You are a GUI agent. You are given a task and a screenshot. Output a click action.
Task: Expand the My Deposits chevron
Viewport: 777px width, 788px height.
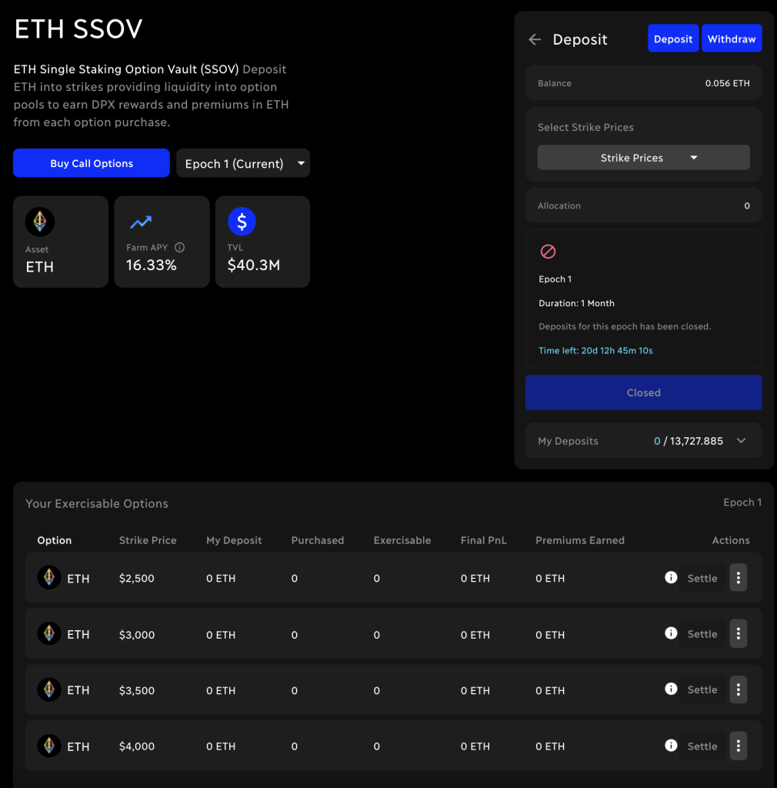point(742,441)
